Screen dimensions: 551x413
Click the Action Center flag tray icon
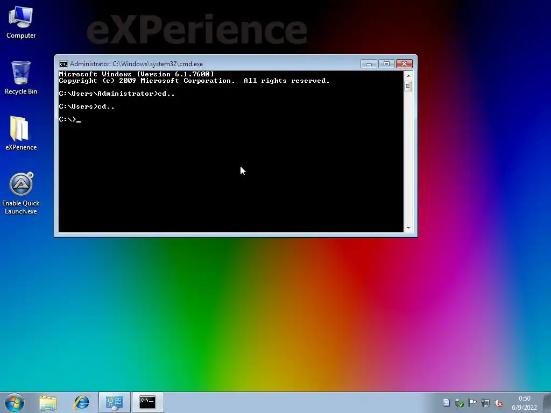click(472, 403)
